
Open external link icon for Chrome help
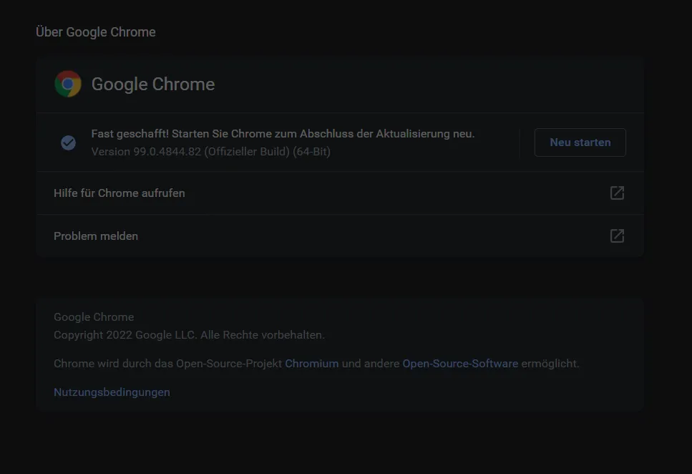tap(617, 193)
